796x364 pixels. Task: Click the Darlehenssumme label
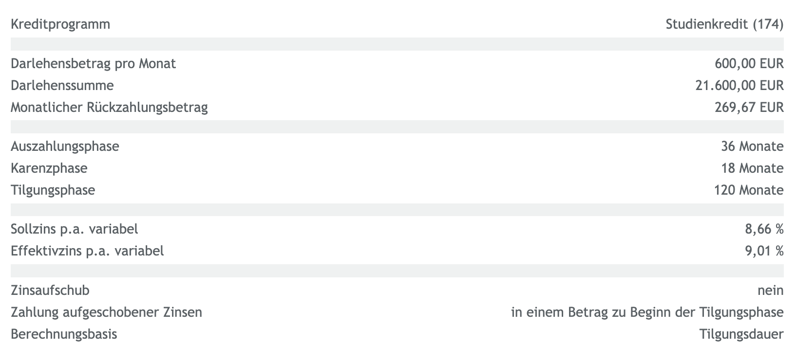tap(62, 86)
